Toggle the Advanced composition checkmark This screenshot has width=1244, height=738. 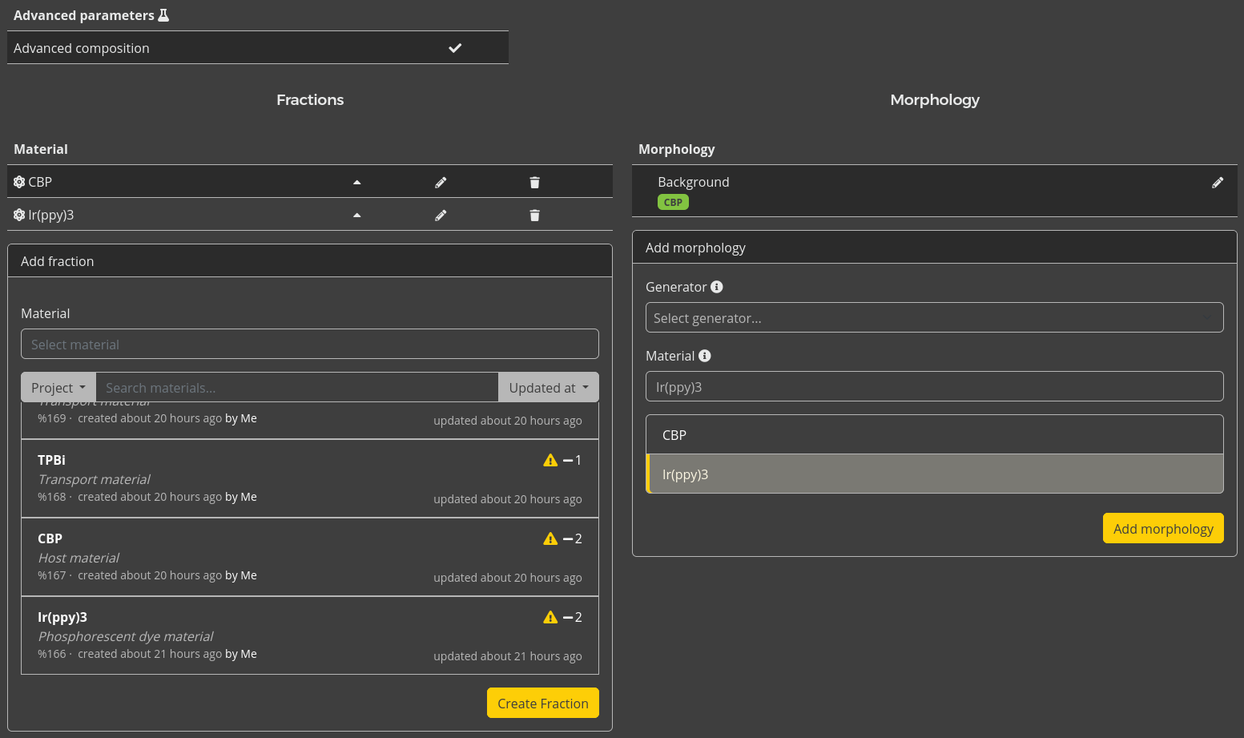(455, 48)
